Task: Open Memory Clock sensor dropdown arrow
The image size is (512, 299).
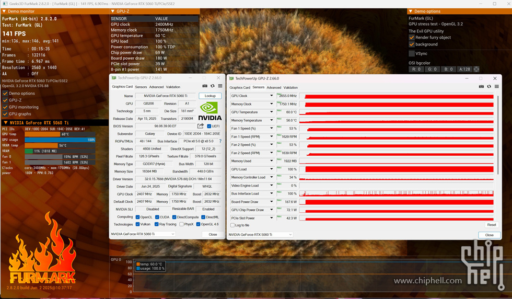Action: [271, 104]
